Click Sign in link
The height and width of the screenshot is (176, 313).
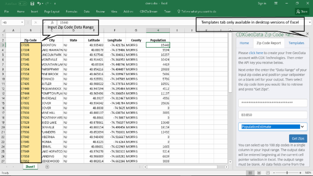(262, 3)
